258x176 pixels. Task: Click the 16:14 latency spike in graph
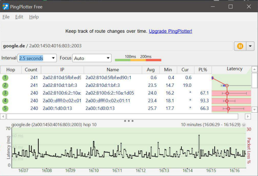click(x=199, y=146)
